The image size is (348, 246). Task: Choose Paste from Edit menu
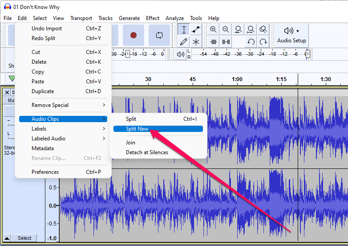[x=63, y=82]
